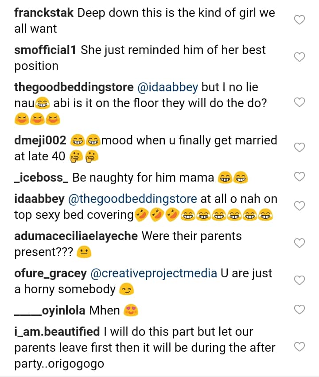Like dmeji002's comment about late 40

[300, 148]
